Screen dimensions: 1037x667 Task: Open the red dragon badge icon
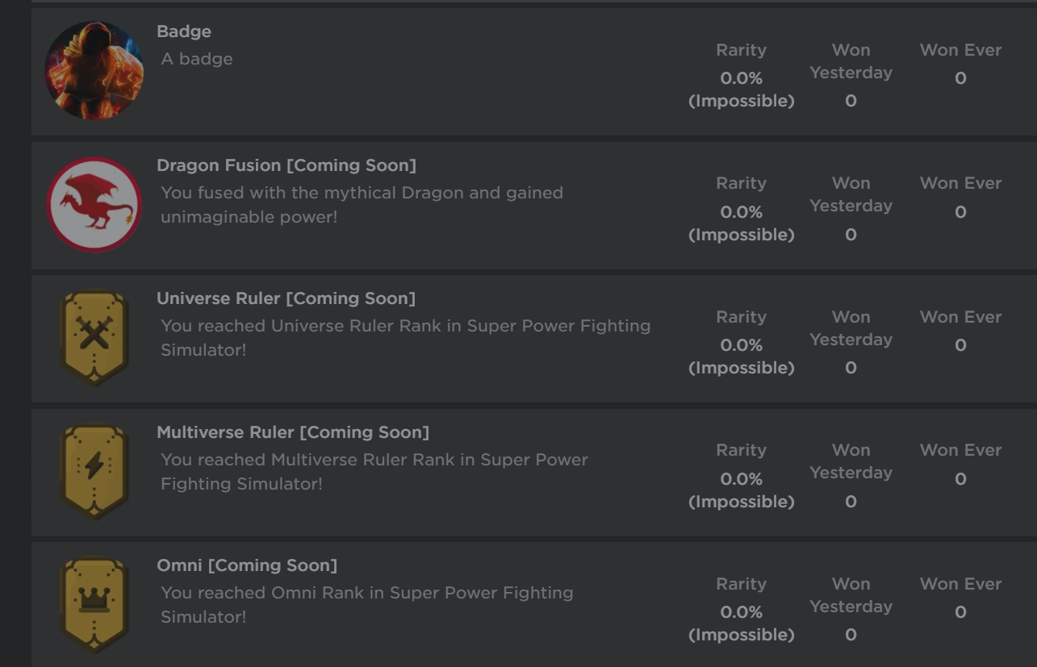click(94, 204)
